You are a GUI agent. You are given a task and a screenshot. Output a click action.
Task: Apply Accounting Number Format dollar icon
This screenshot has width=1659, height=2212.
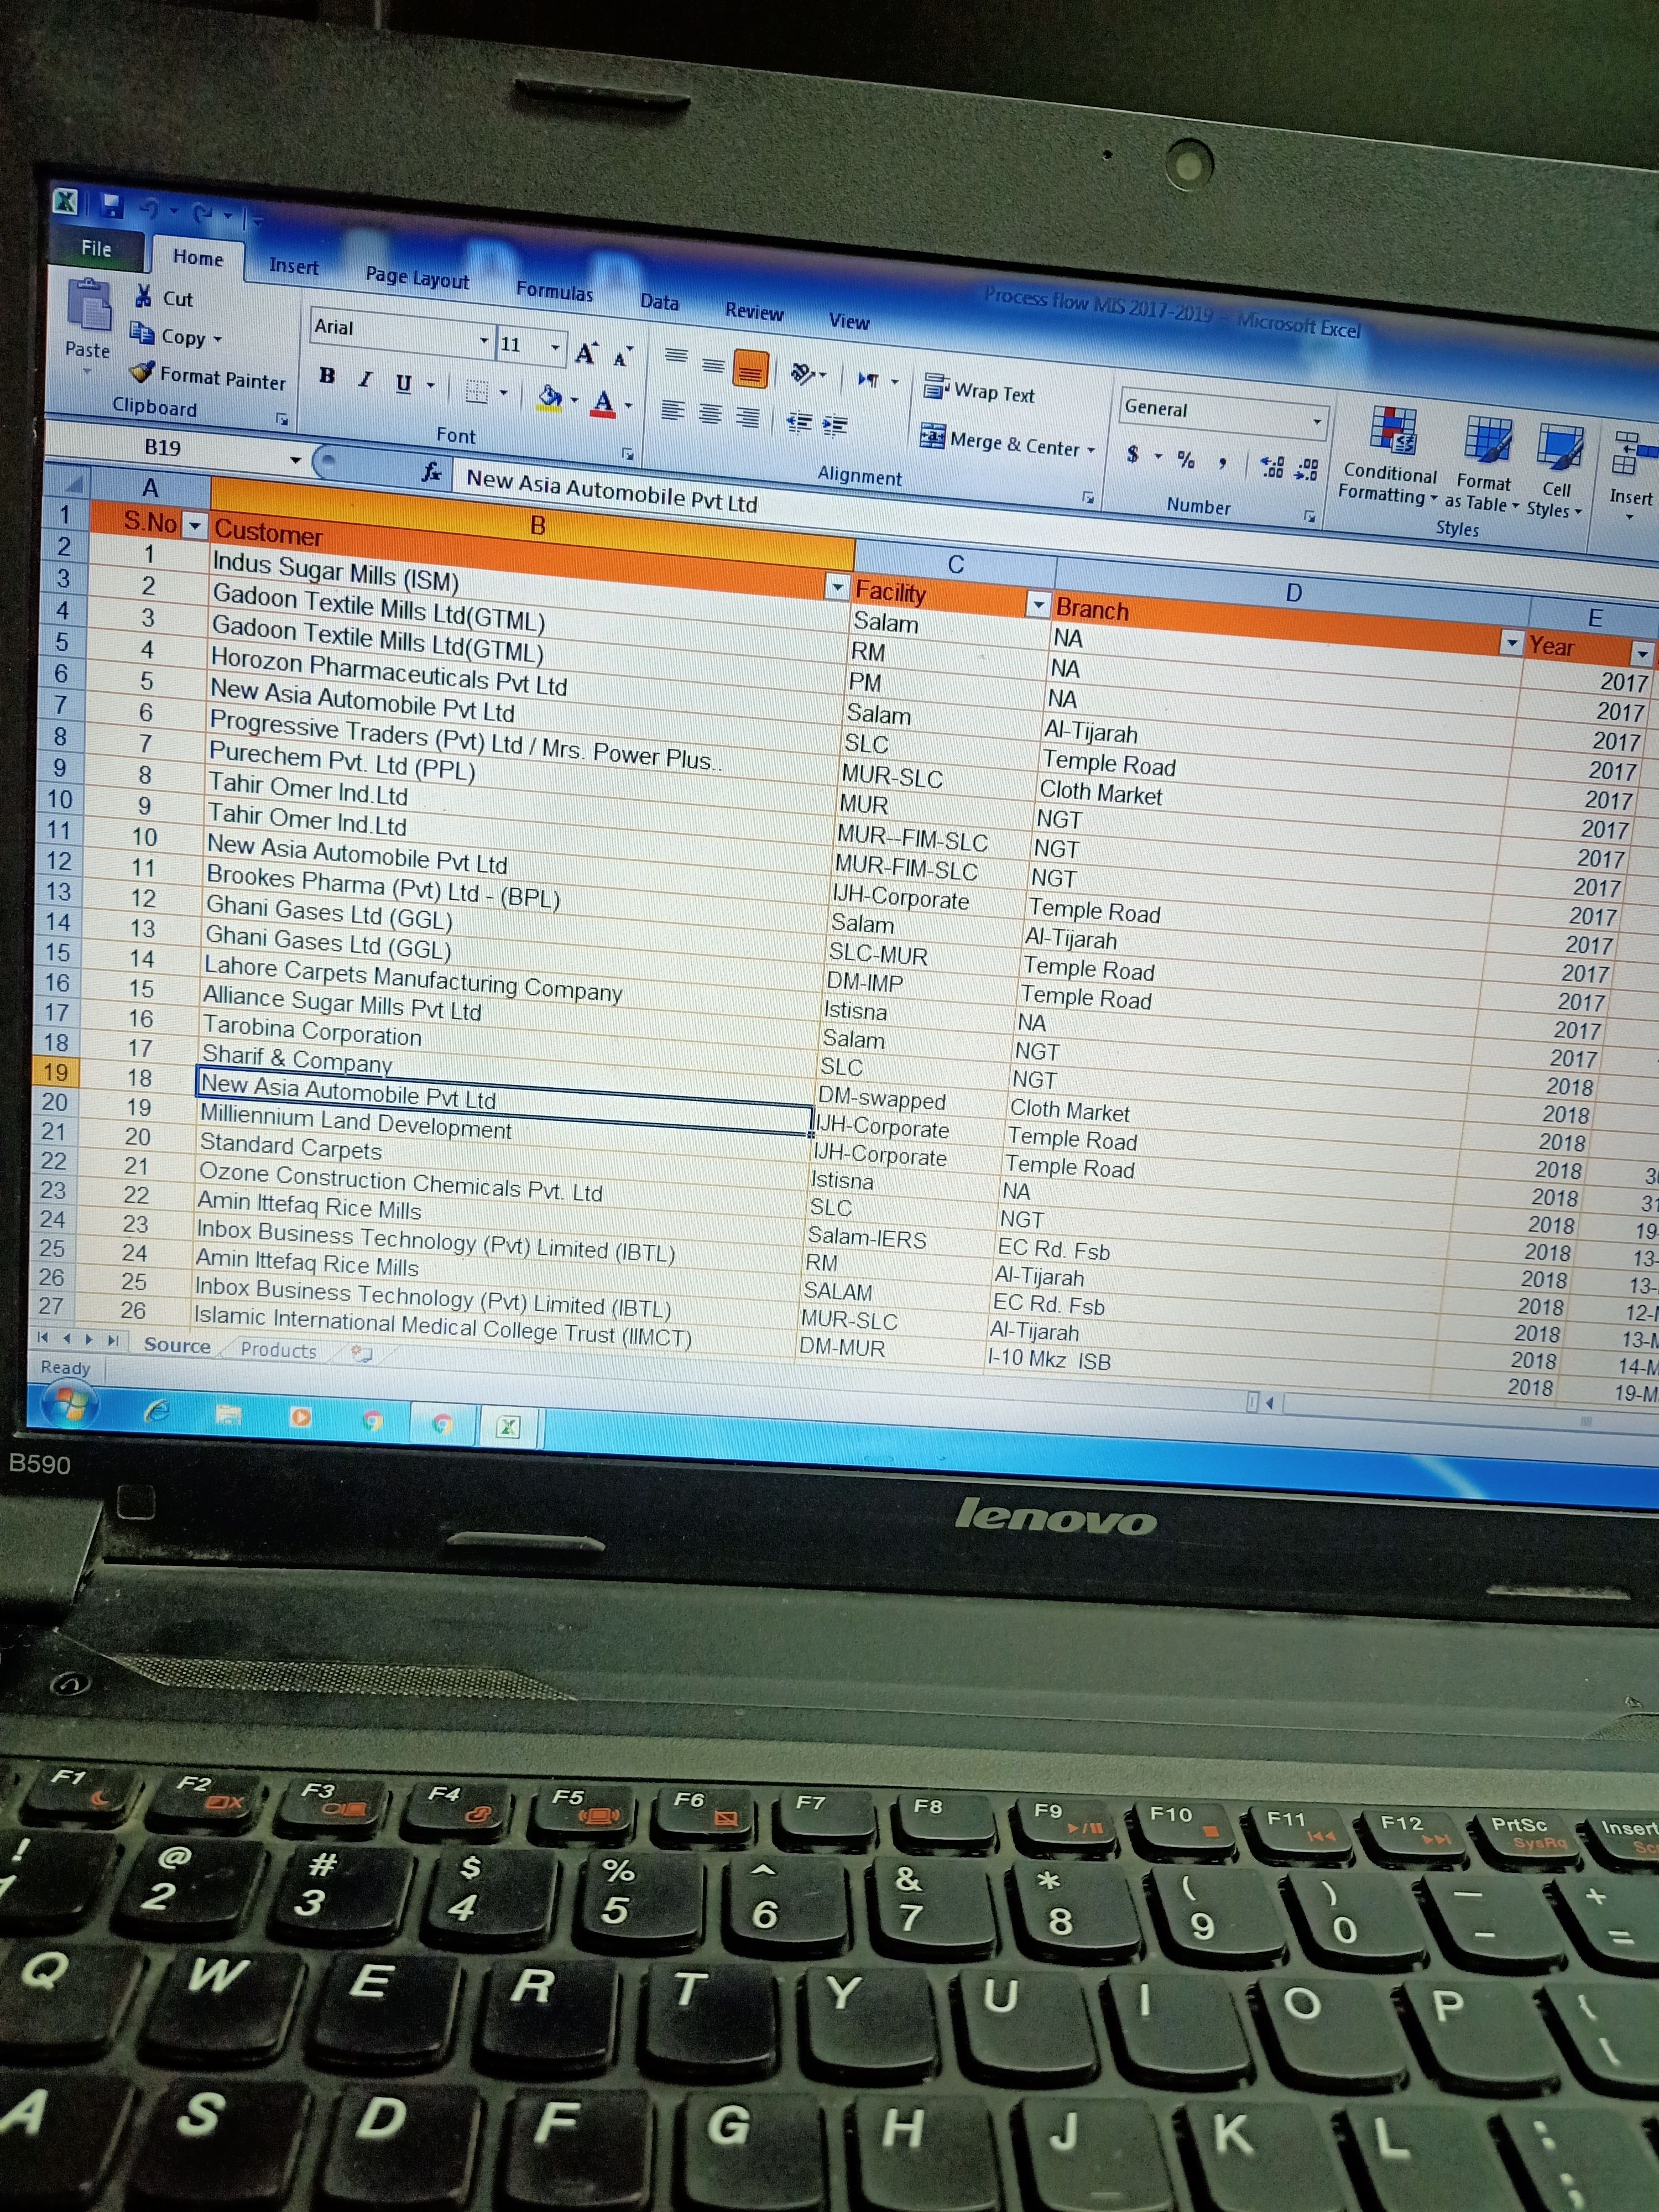coord(1132,454)
